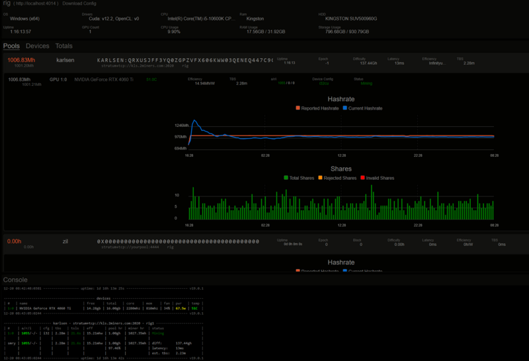Select the GPU 1:0 device label
Image resolution: width=529 pixels, height=361 pixels.
click(58, 79)
